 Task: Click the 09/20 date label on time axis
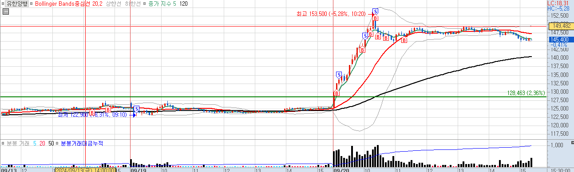(342, 170)
